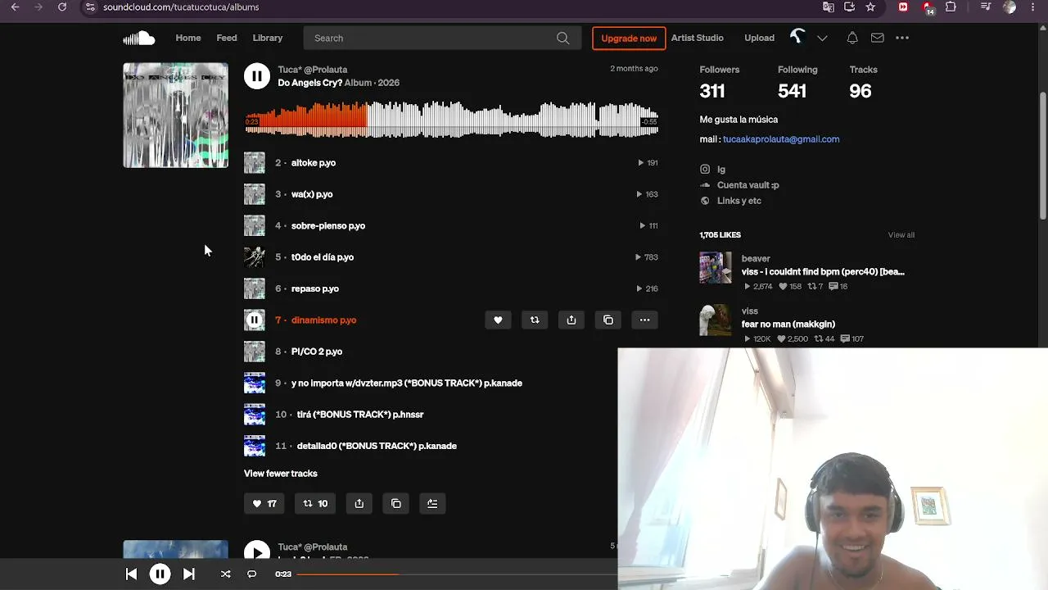Open the tucaakaprolauta@gmail.com email link
Screen dimensions: 1048x590
pos(781,139)
